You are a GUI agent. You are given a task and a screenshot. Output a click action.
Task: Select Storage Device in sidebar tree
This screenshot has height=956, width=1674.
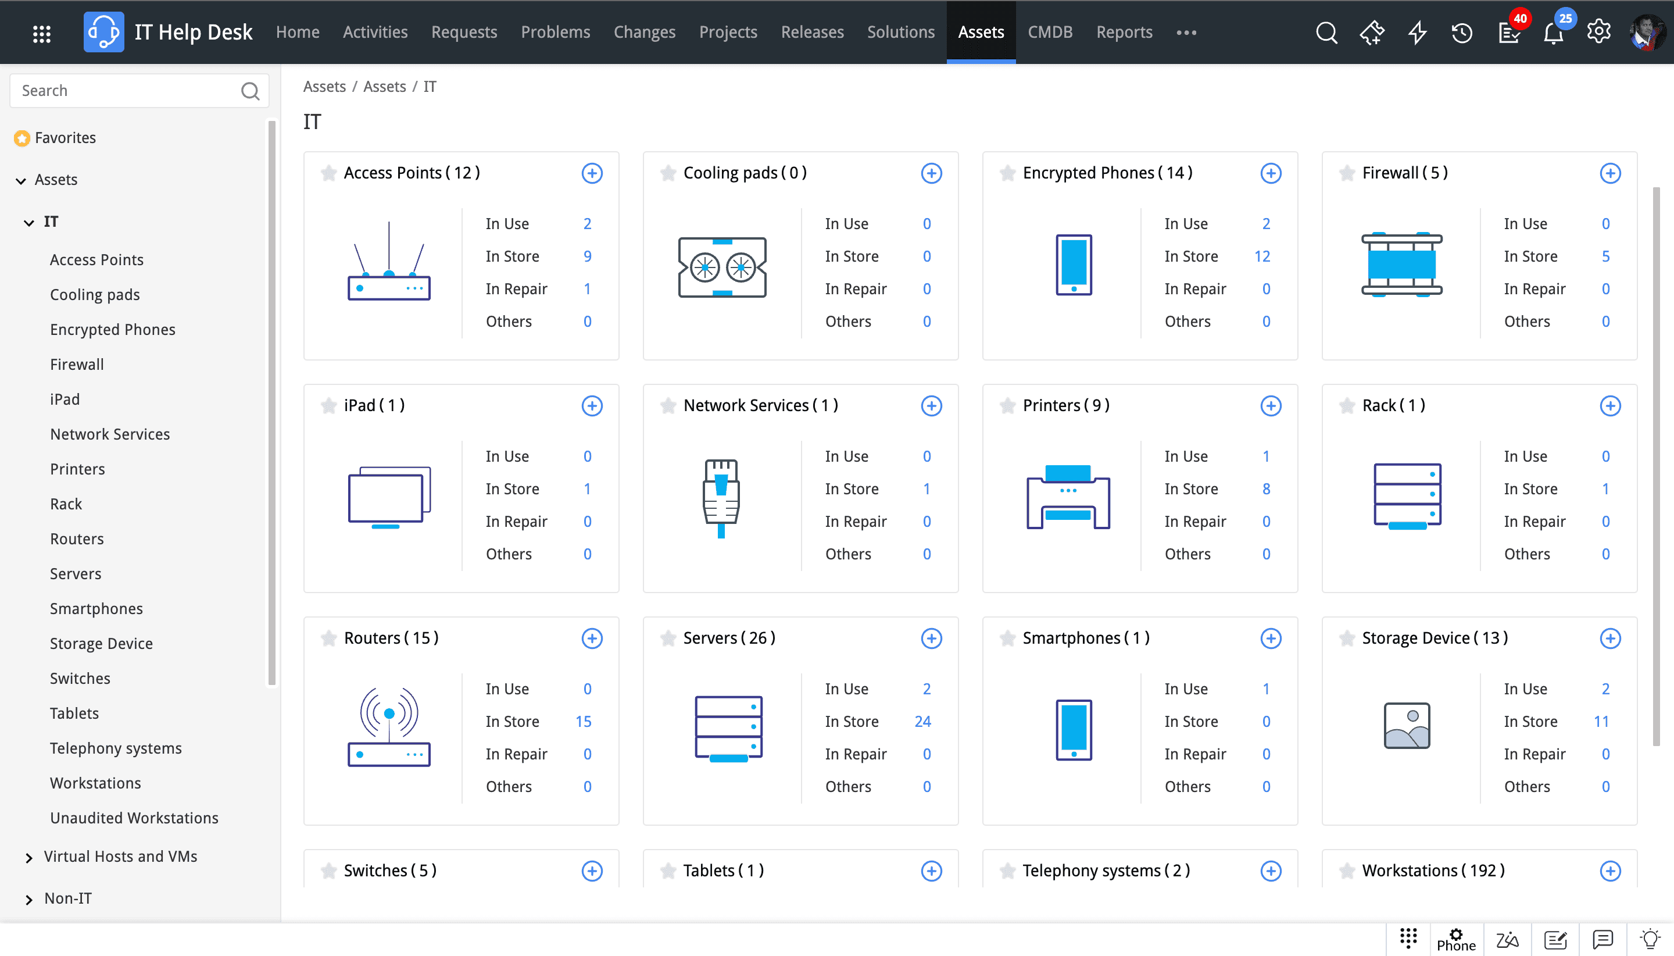click(101, 644)
